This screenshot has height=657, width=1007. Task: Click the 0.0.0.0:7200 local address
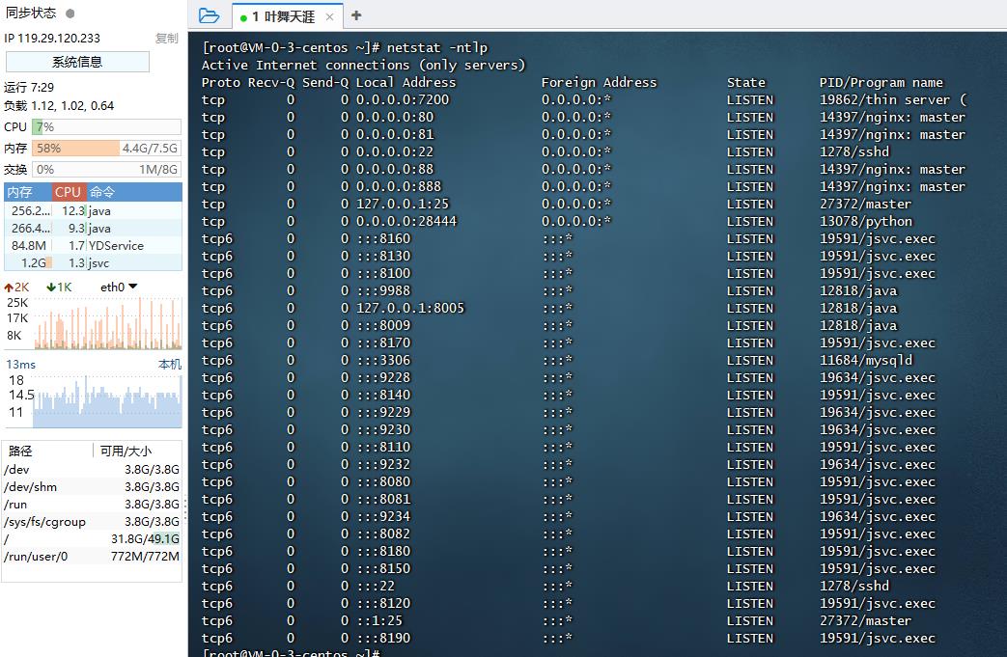[403, 99]
